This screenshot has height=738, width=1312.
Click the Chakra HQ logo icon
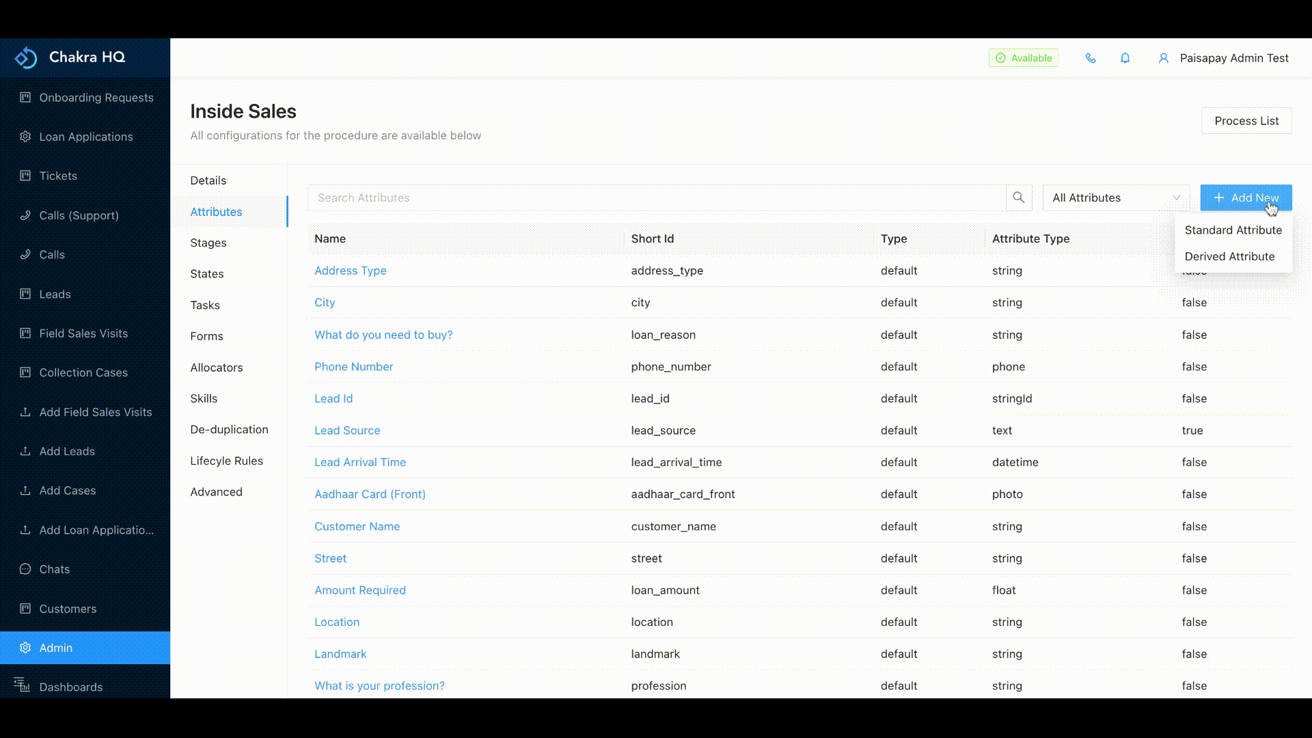tap(26, 57)
